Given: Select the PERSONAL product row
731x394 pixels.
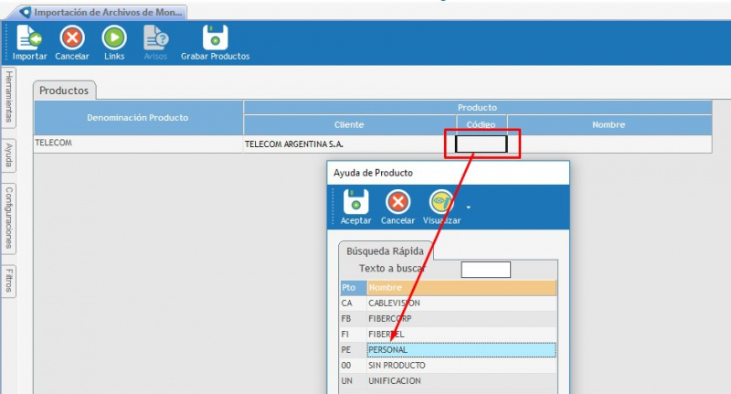Looking at the screenshot, I should click(x=461, y=350).
